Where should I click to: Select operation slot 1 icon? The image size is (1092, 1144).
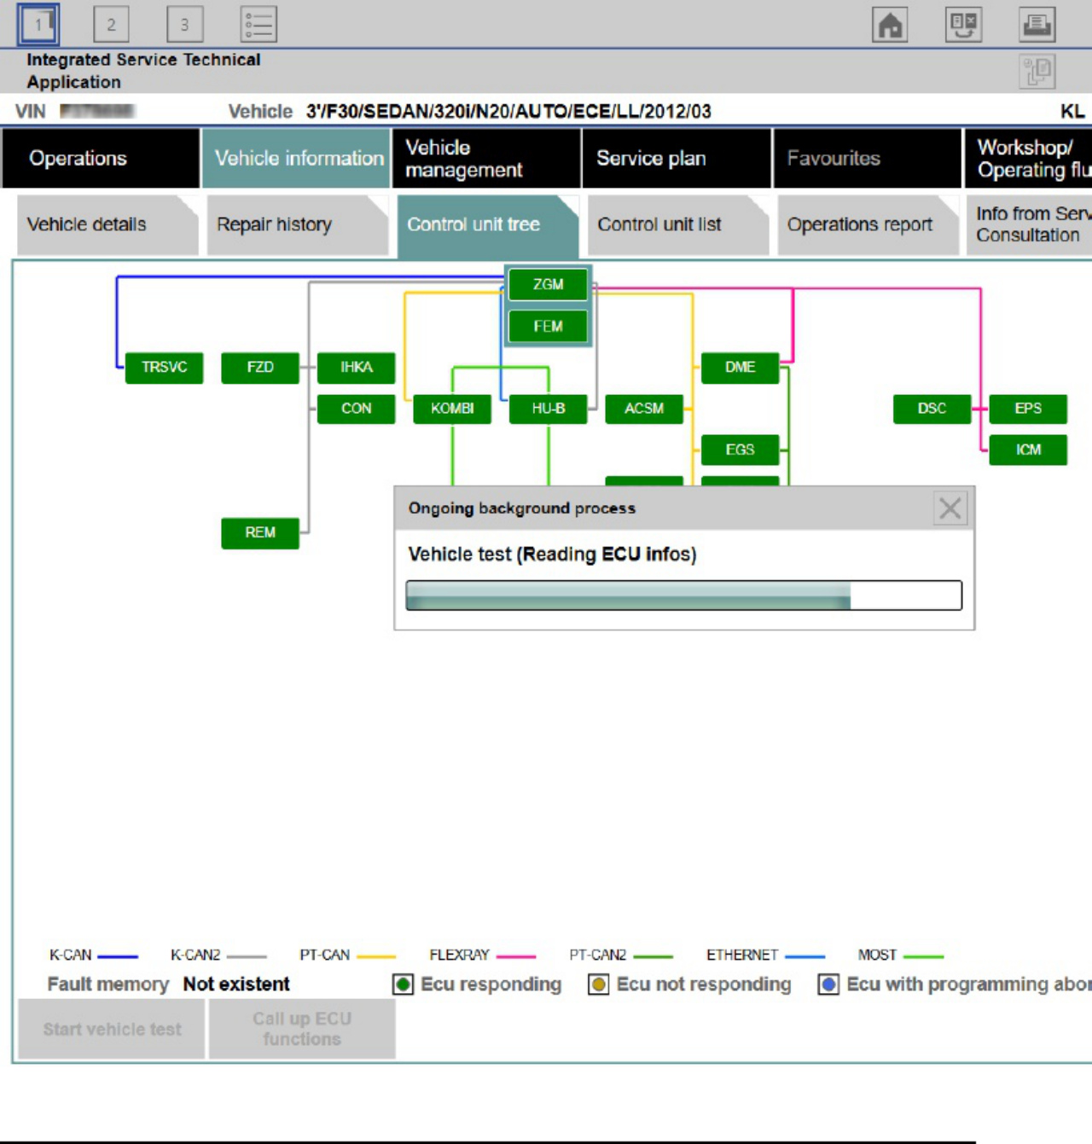38,24
